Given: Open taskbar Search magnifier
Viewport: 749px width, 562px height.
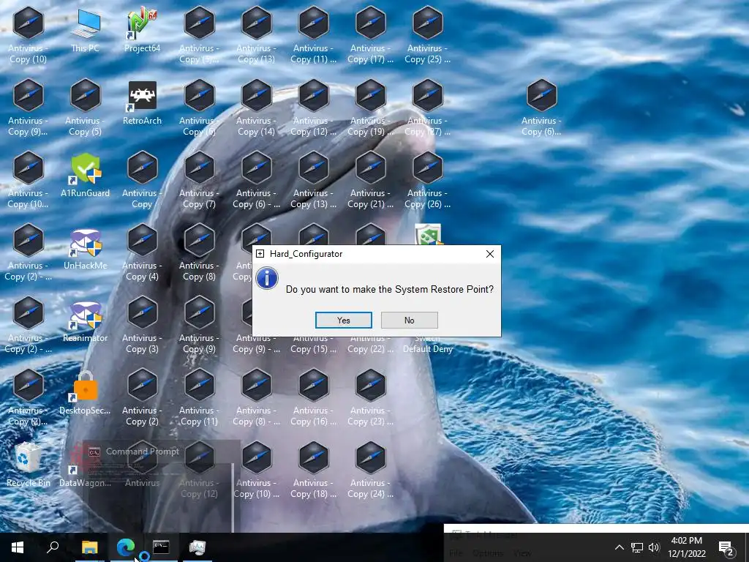Looking at the screenshot, I should pyautogui.click(x=53, y=547).
